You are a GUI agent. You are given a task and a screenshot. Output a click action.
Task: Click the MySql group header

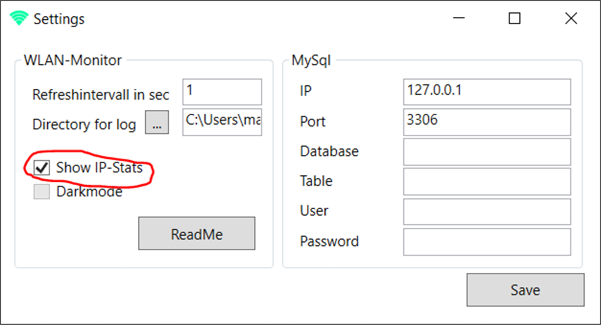[311, 60]
